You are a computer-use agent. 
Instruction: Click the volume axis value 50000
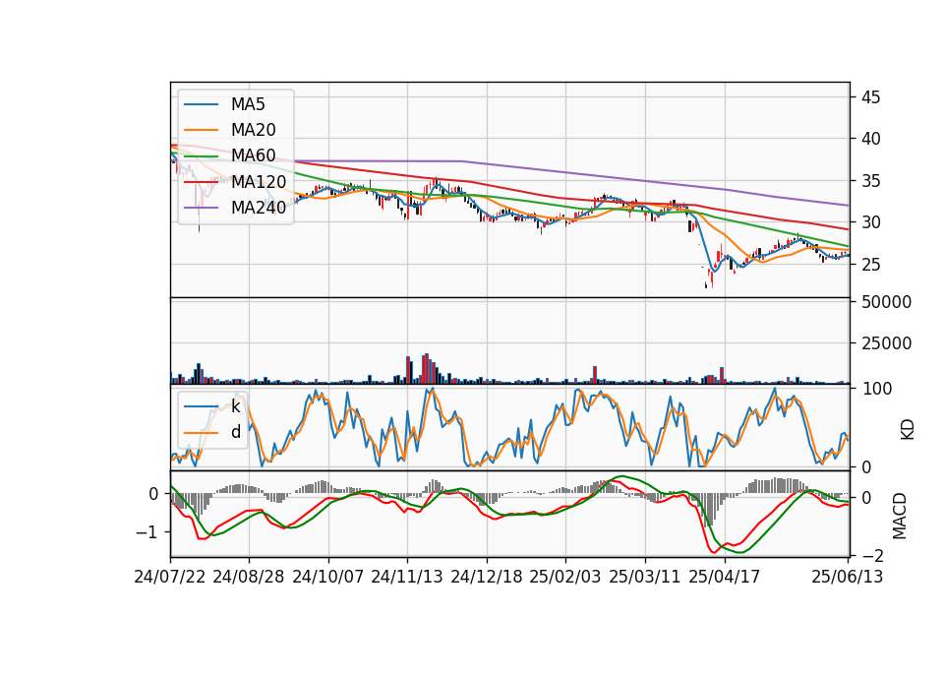886,302
